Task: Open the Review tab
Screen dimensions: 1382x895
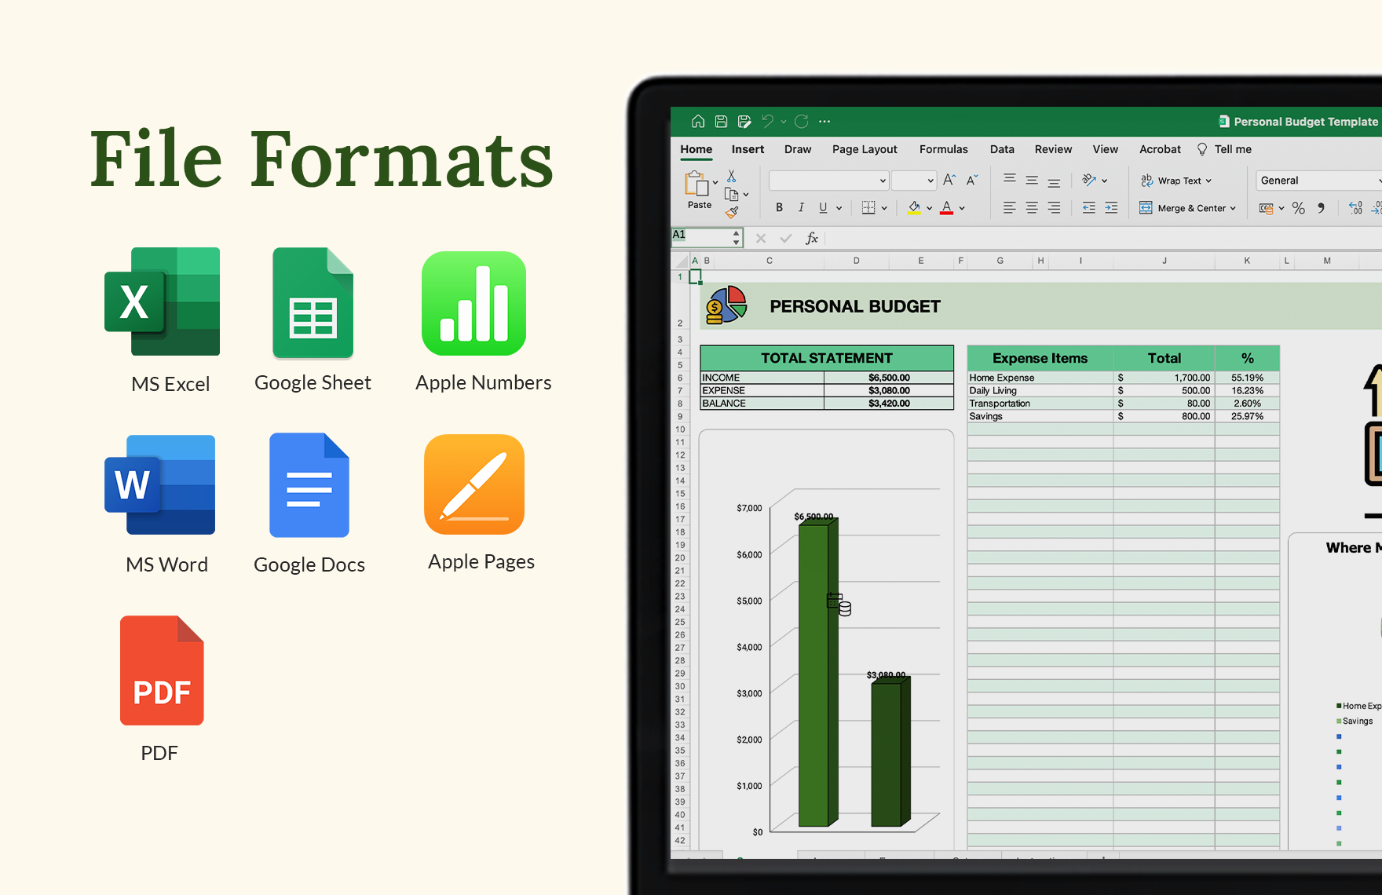Action: pyautogui.click(x=1053, y=149)
